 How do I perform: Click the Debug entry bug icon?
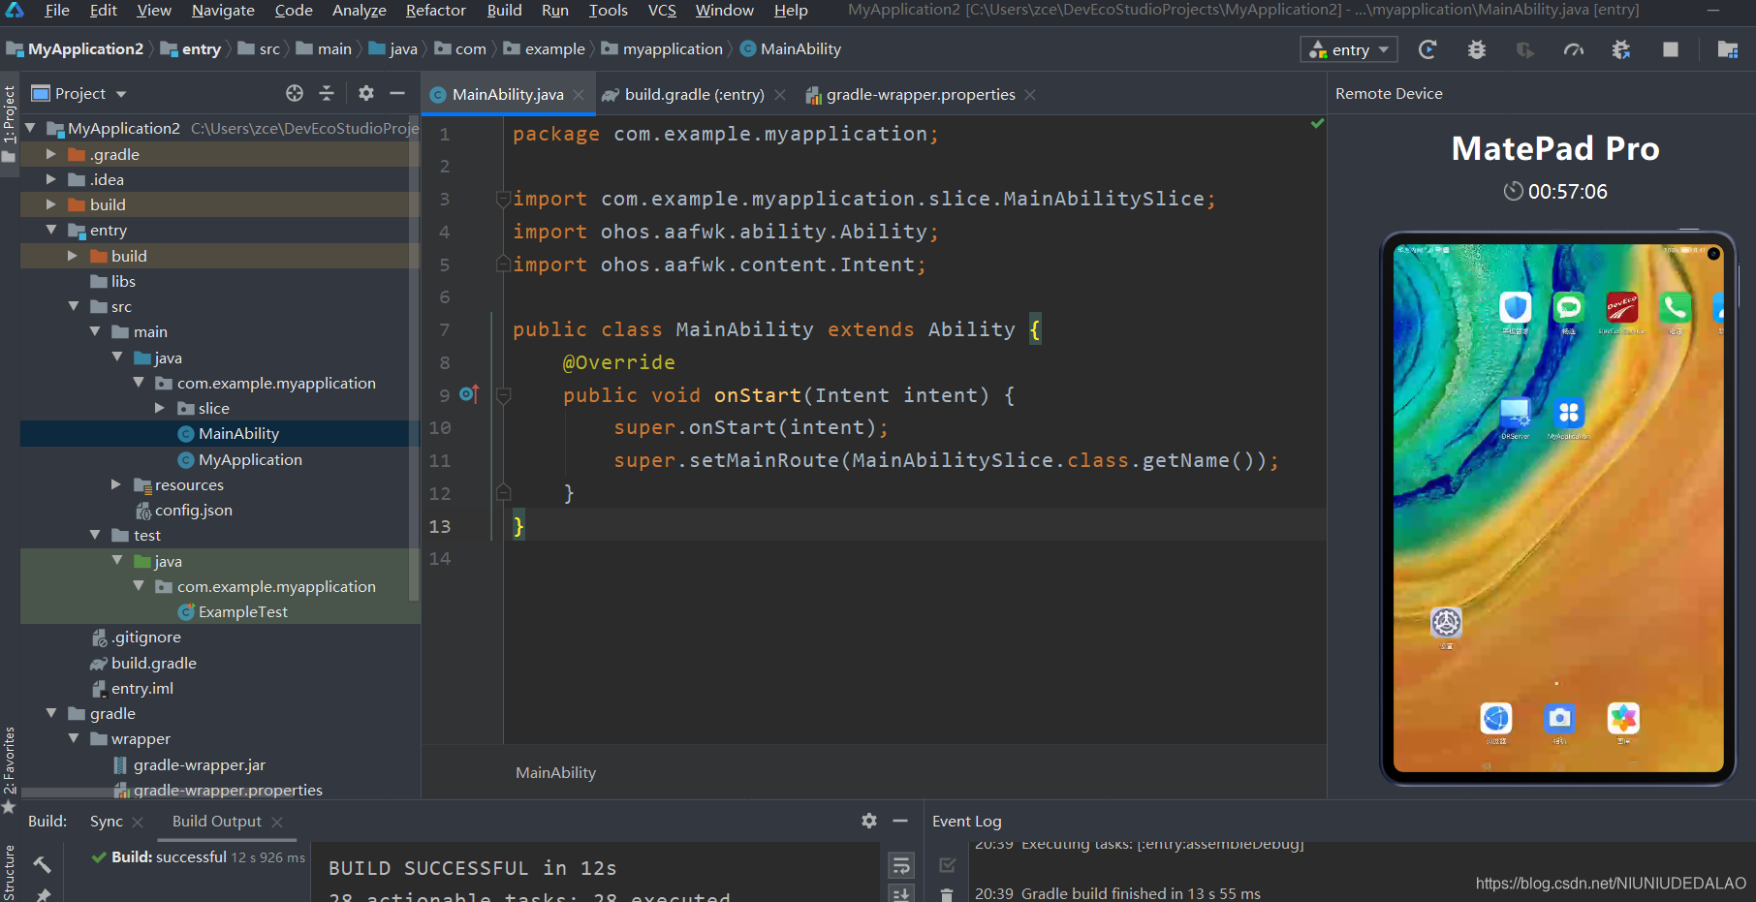[x=1476, y=49]
